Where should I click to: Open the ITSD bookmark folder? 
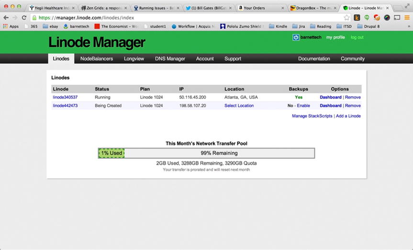(344, 26)
